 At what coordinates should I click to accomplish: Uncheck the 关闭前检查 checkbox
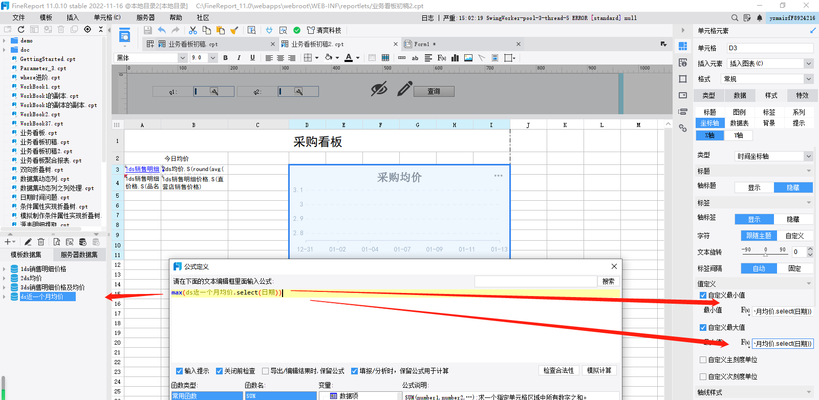[x=219, y=371]
